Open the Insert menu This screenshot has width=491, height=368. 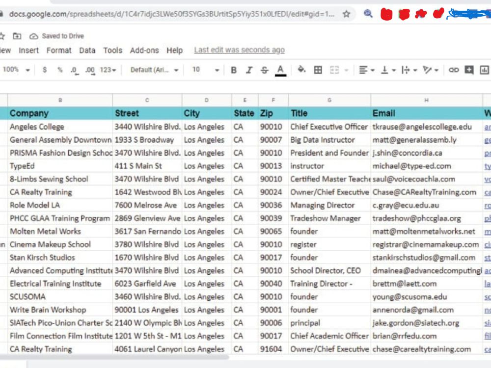[x=28, y=51]
